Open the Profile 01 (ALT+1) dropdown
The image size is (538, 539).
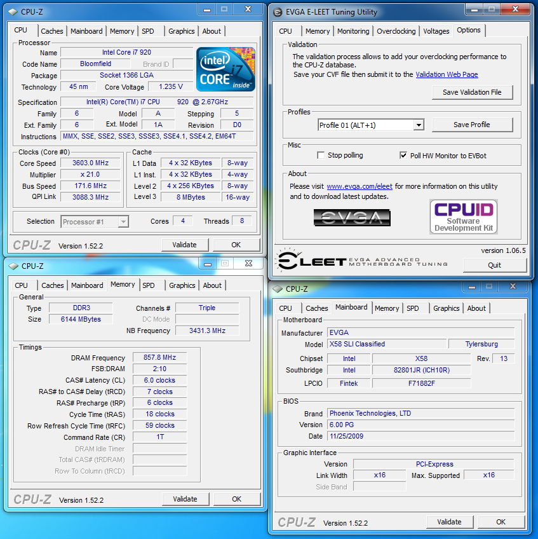(418, 125)
